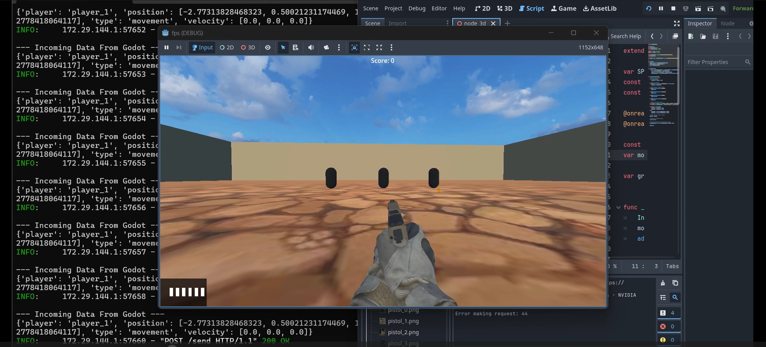Toggle selection visibility eye icon
This screenshot has height=347, width=766.
point(268,47)
